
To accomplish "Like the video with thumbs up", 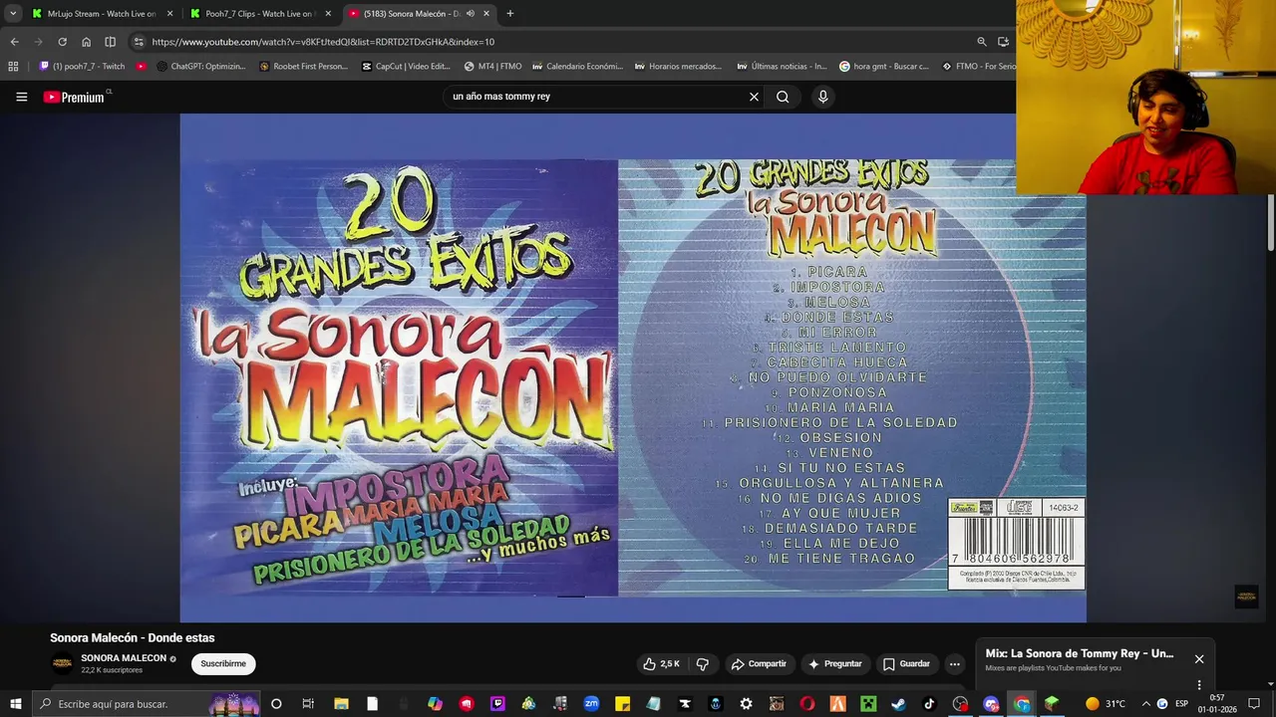I will click(x=661, y=664).
